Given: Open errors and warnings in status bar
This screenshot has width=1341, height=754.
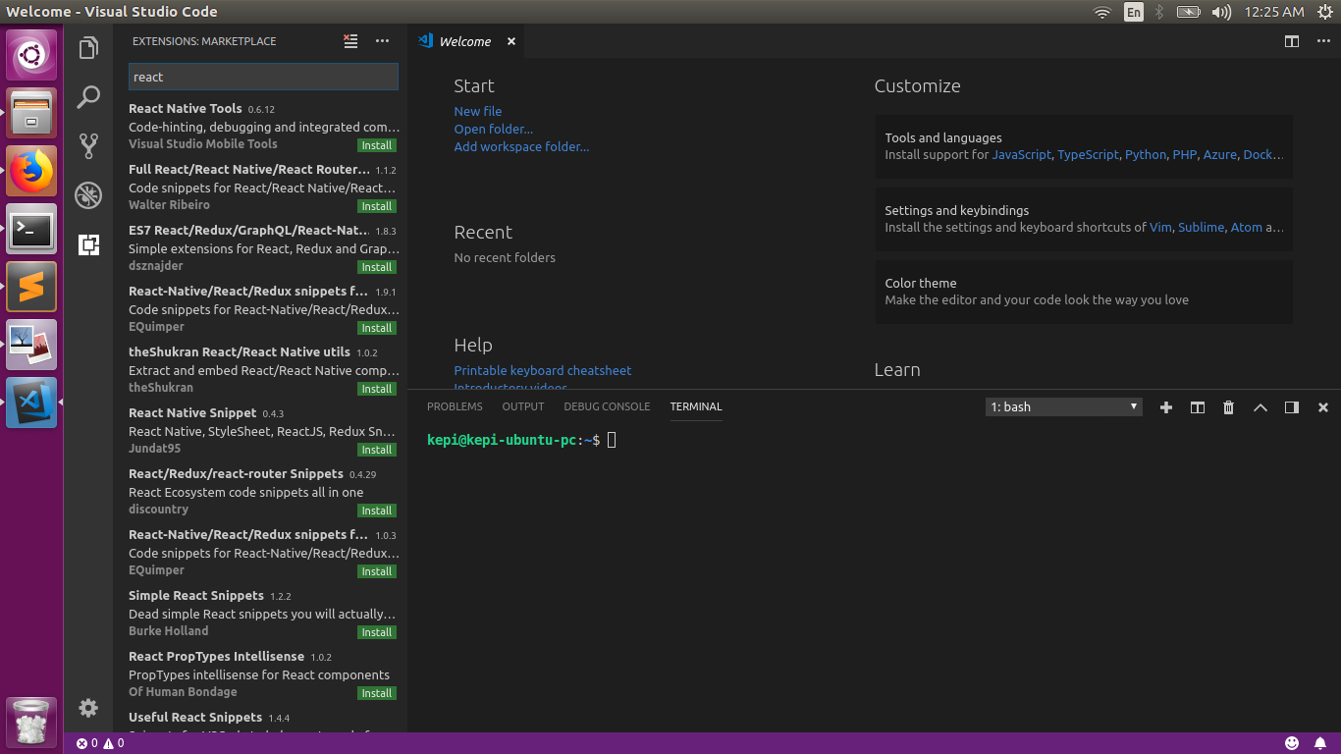Looking at the screenshot, I should [x=100, y=743].
